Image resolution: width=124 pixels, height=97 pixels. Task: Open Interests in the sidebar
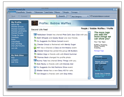click(x=15, y=37)
